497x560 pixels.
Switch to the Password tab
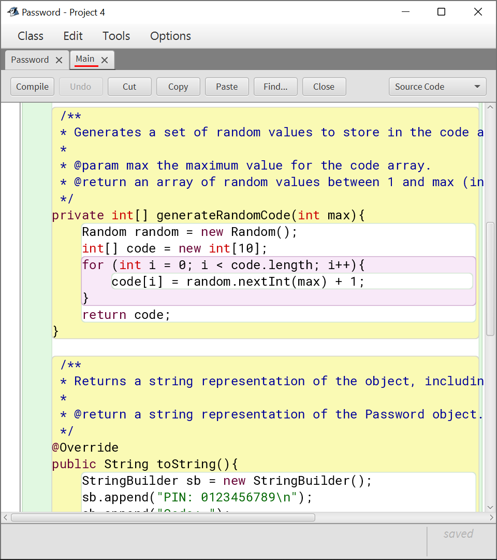click(x=30, y=60)
